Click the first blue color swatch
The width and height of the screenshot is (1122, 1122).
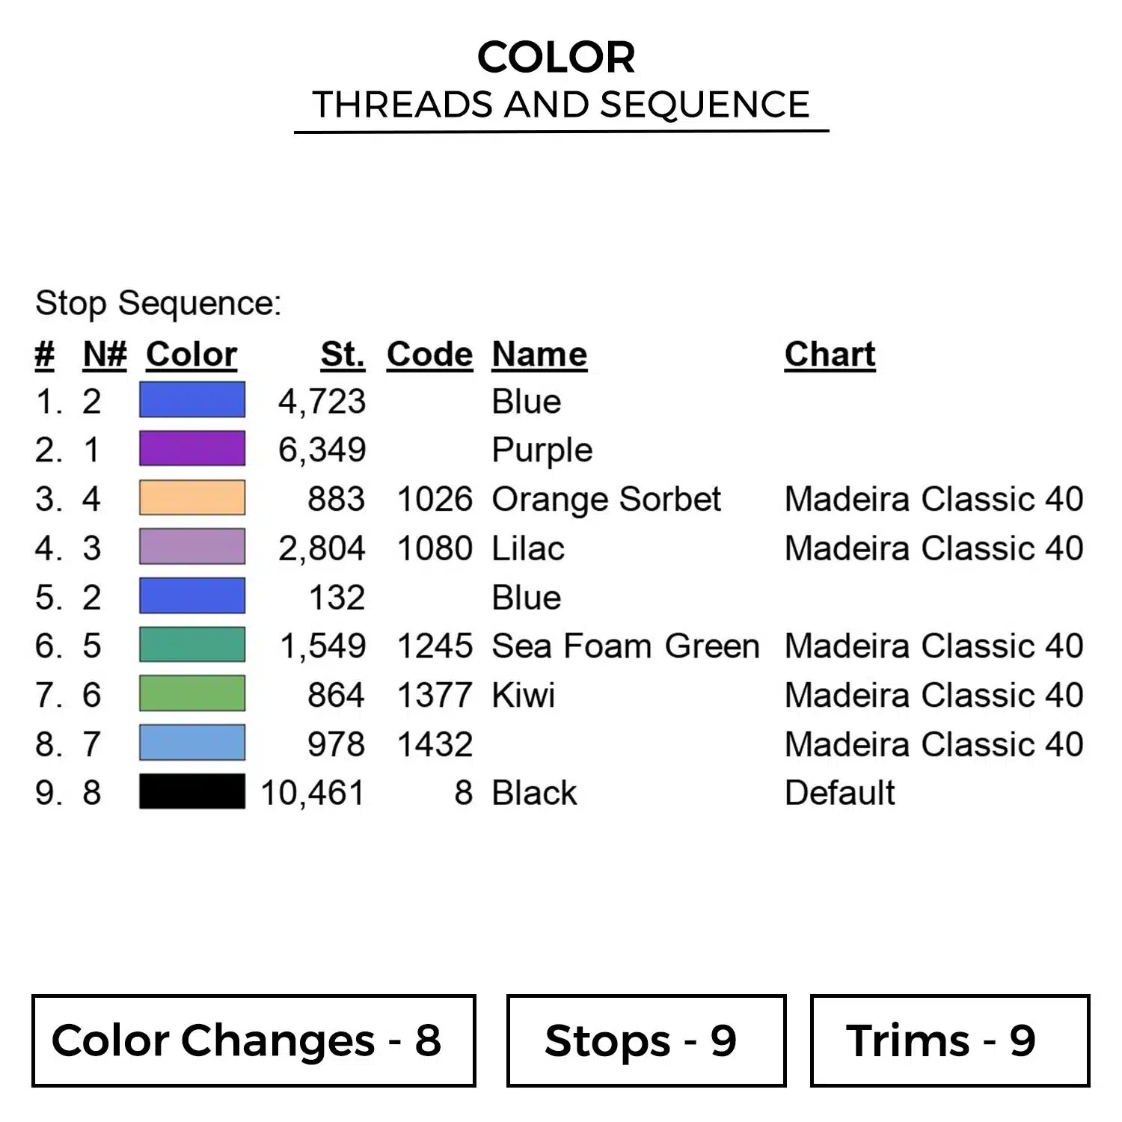point(192,399)
